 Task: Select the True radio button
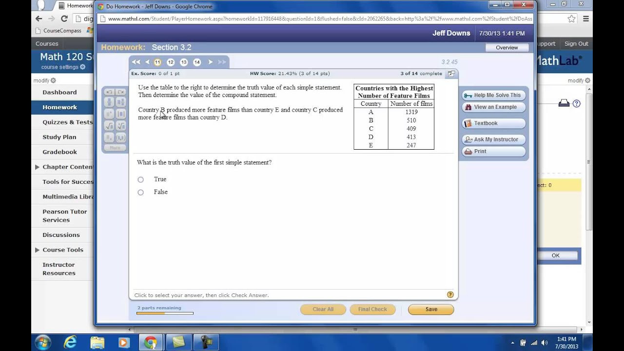point(140,179)
